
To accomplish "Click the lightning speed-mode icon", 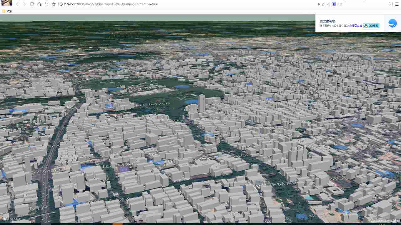I will pos(319,4).
